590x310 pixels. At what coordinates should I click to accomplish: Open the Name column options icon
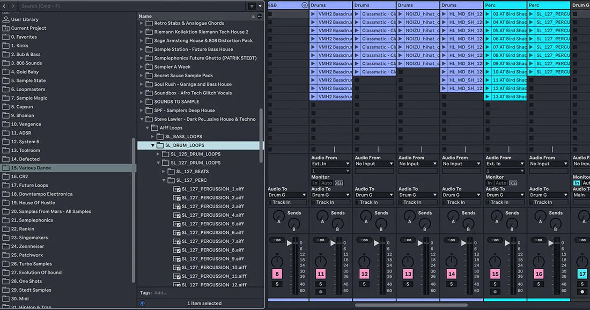click(x=260, y=16)
